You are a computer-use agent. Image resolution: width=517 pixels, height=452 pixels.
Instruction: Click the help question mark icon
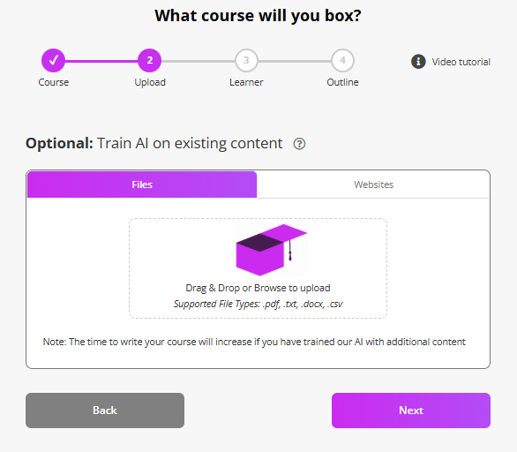299,144
